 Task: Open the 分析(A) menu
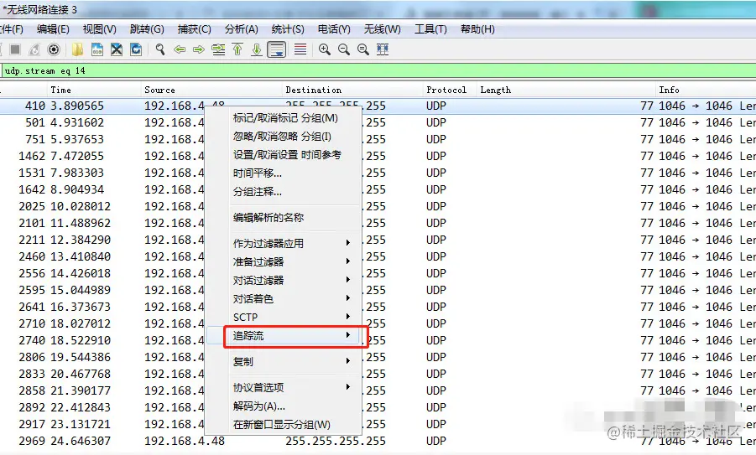pyautogui.click(x=242, y=29)
